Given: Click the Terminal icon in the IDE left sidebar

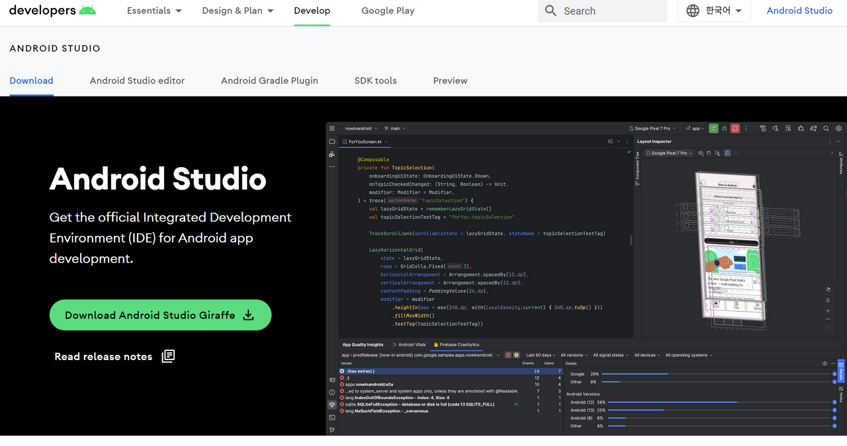Looking at the screenshot, I should pos(332,418).
